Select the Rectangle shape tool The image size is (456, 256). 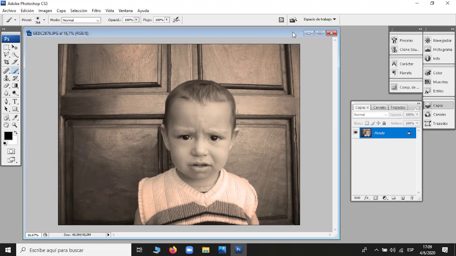[15, 109]
